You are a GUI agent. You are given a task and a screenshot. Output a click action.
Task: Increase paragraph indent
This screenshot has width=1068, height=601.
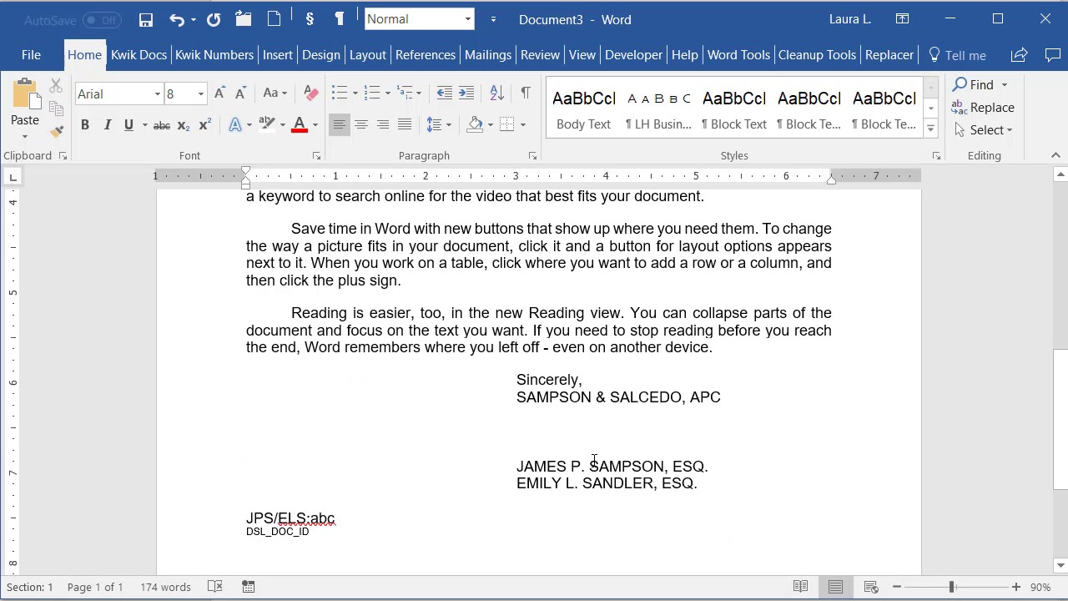(466, 93)
